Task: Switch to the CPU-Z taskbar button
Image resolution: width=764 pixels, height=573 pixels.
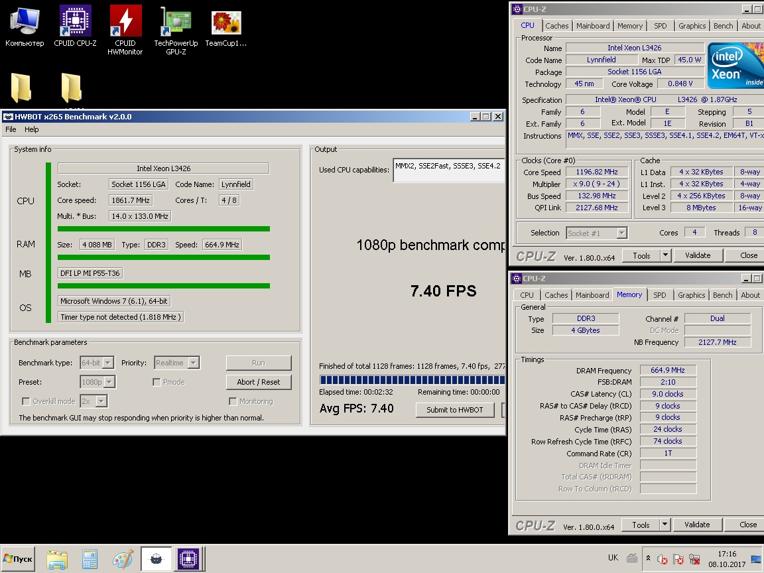Action: [x=188, y=559]
